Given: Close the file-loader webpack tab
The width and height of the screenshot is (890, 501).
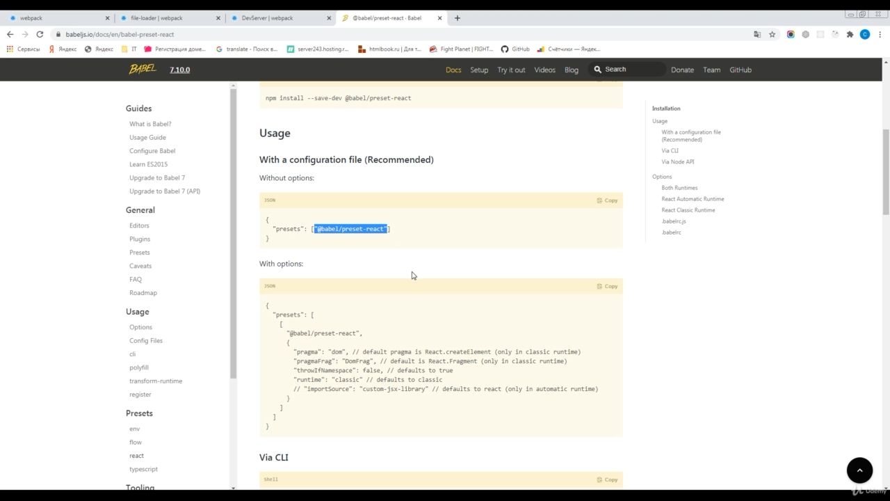Looking at the screenshot, I should [x=218, y=18].
